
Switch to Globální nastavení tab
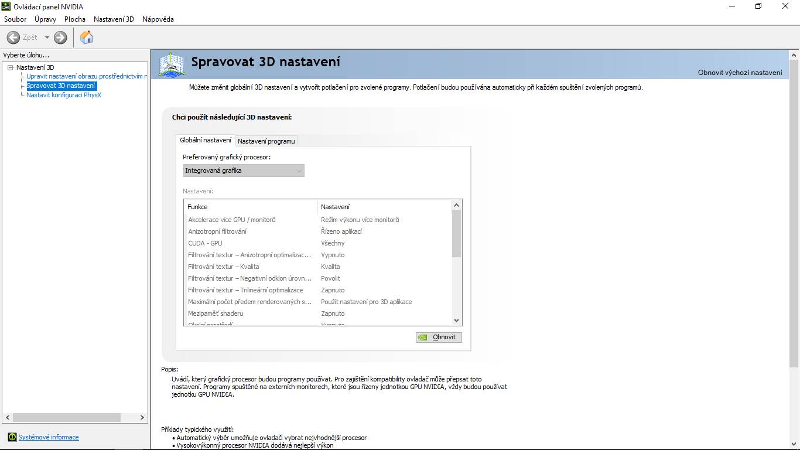pos(206,140)
